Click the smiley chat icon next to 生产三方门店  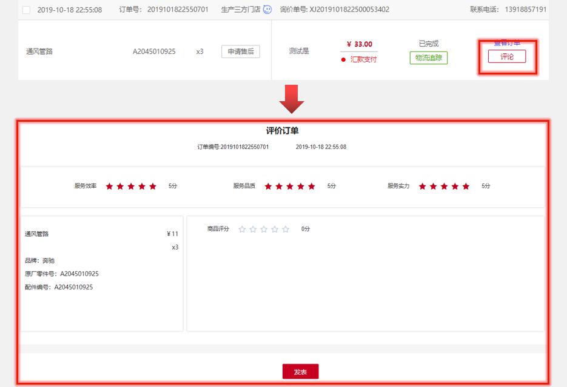[267, 9]
